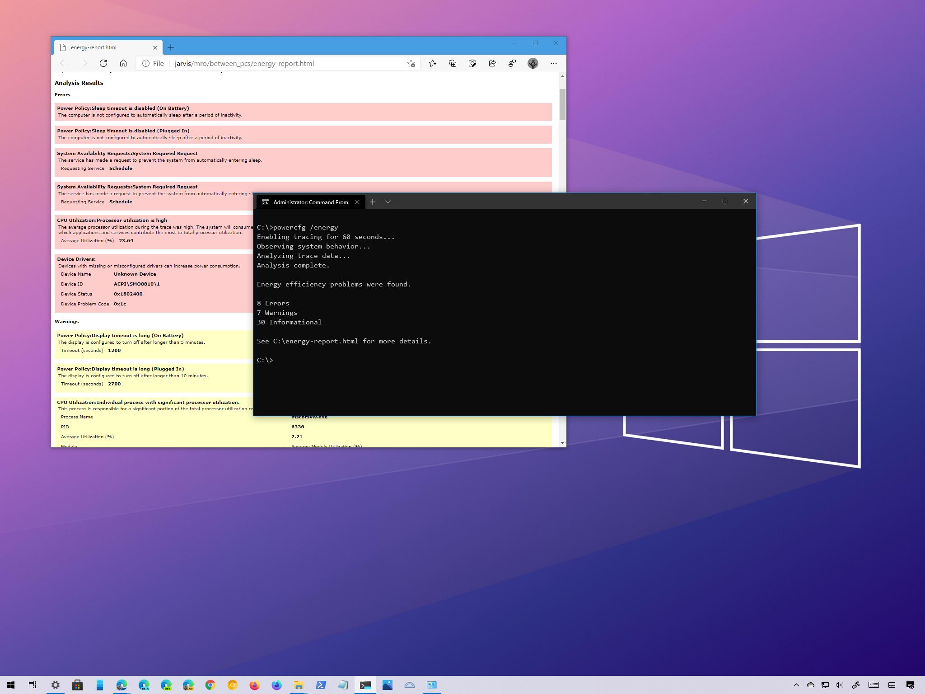Screen dimensions: 925x694
Task: Open the Favorites list in Edge
Action: (432, 63)
